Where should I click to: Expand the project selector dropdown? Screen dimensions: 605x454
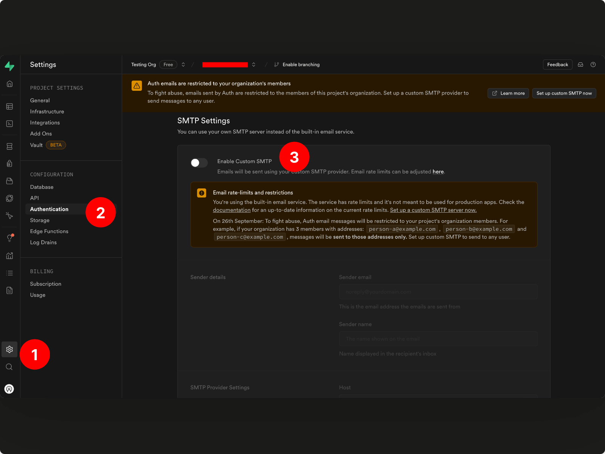[254, 64]
